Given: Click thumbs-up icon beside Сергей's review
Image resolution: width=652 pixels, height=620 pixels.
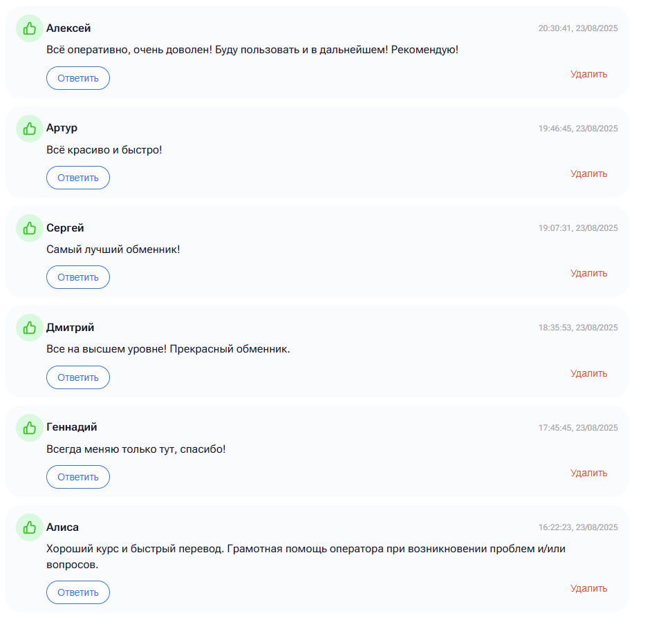Looking at the screenshot, I should point(30,228).
